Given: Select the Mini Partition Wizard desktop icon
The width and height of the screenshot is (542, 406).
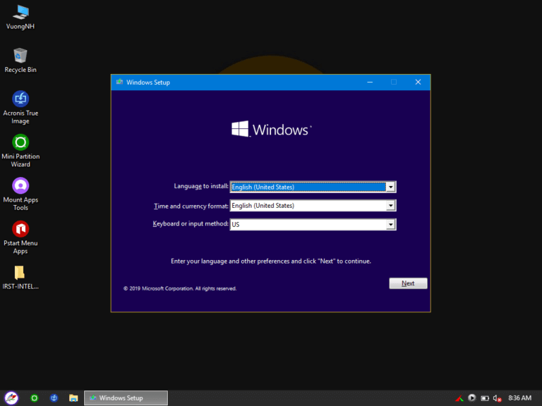Looking at the screenshot, I should pos(20,142).
